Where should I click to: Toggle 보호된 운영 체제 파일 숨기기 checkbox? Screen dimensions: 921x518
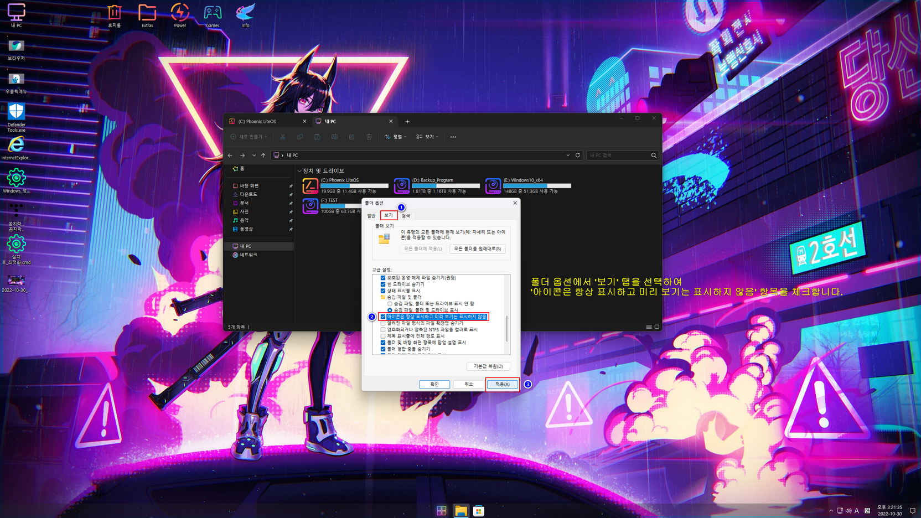click(x=383, y=278)
